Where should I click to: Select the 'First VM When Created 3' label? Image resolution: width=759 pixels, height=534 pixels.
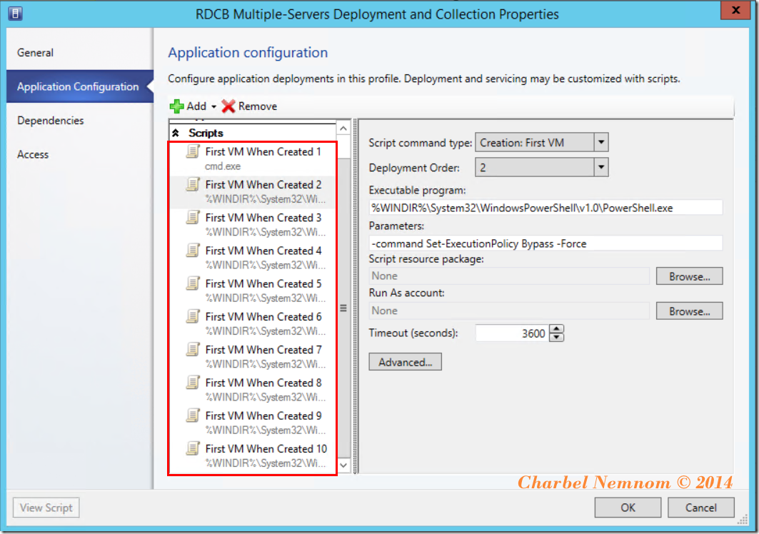click(x=263, y=217)
